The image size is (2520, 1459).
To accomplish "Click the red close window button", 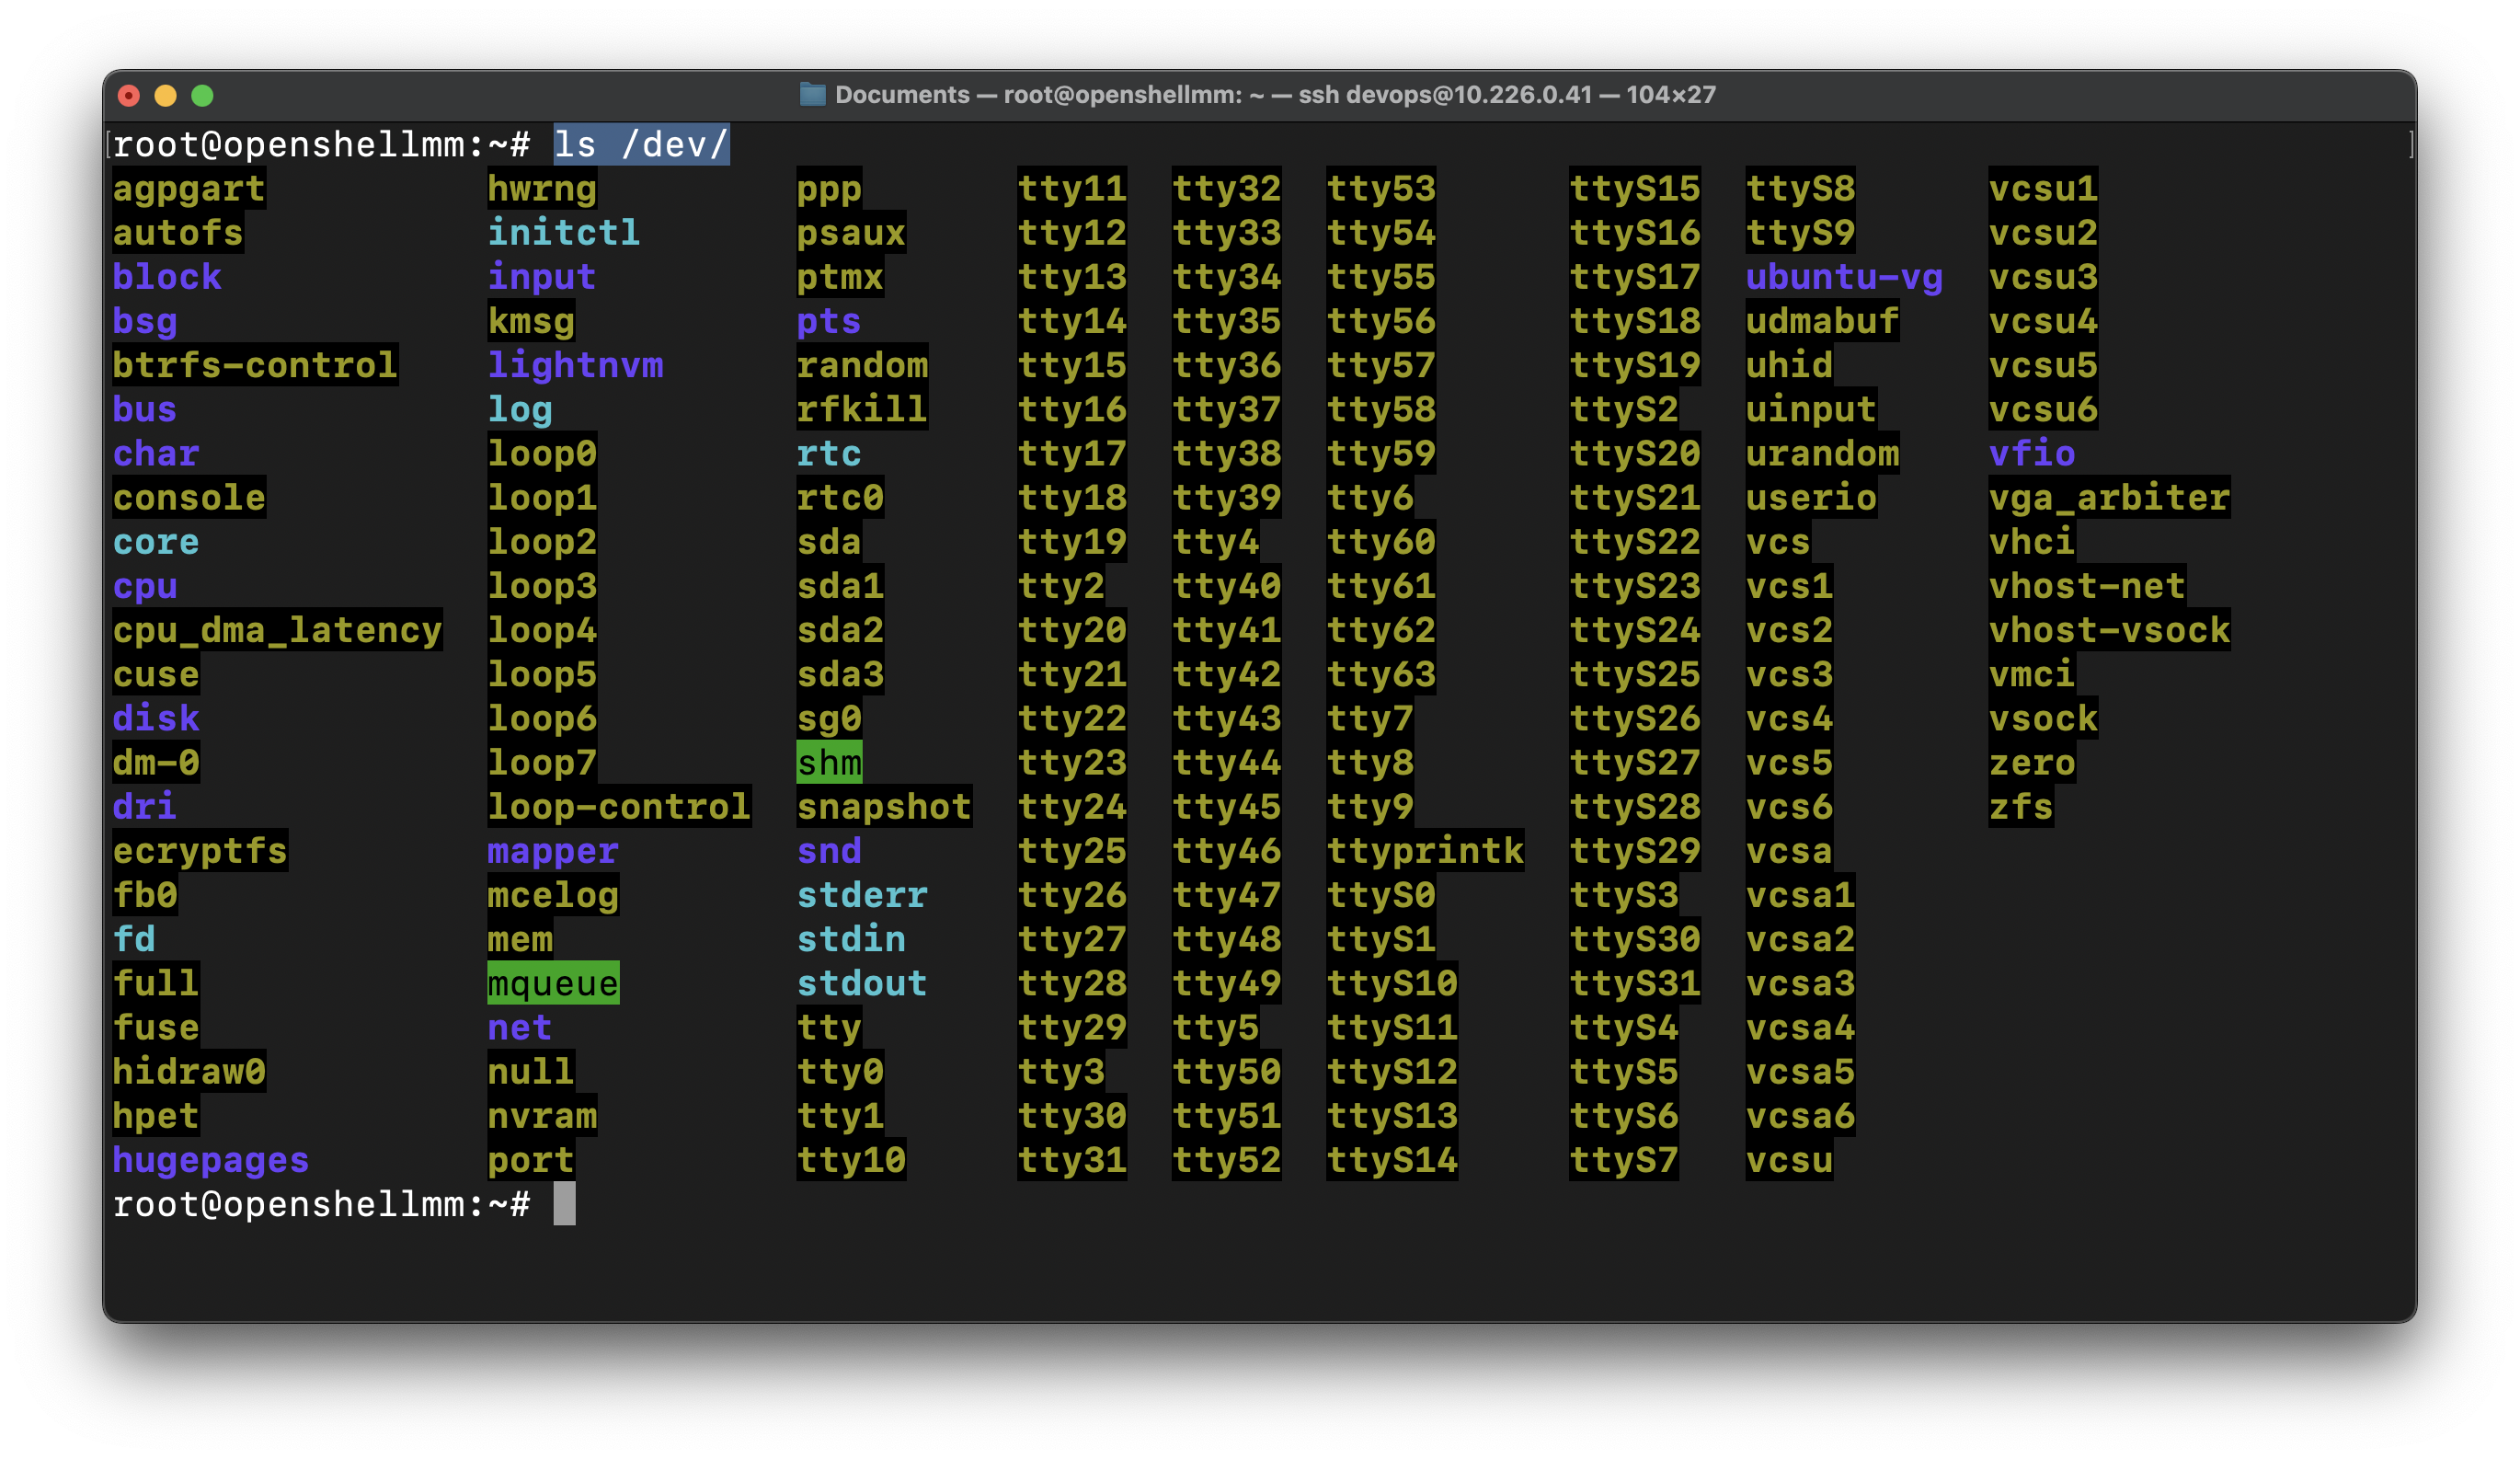I will click(129, 96).
